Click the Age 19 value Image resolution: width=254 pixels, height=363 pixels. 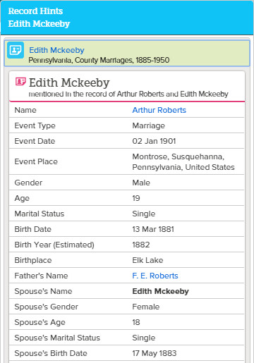pyautogui.click(x=136, y=198)
